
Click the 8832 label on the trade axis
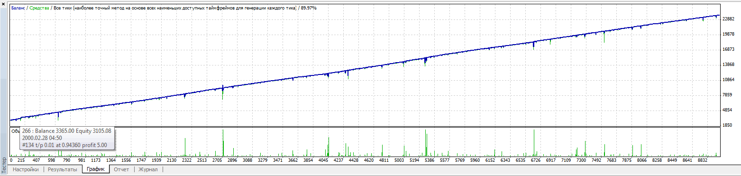click(x=702, y=160)
